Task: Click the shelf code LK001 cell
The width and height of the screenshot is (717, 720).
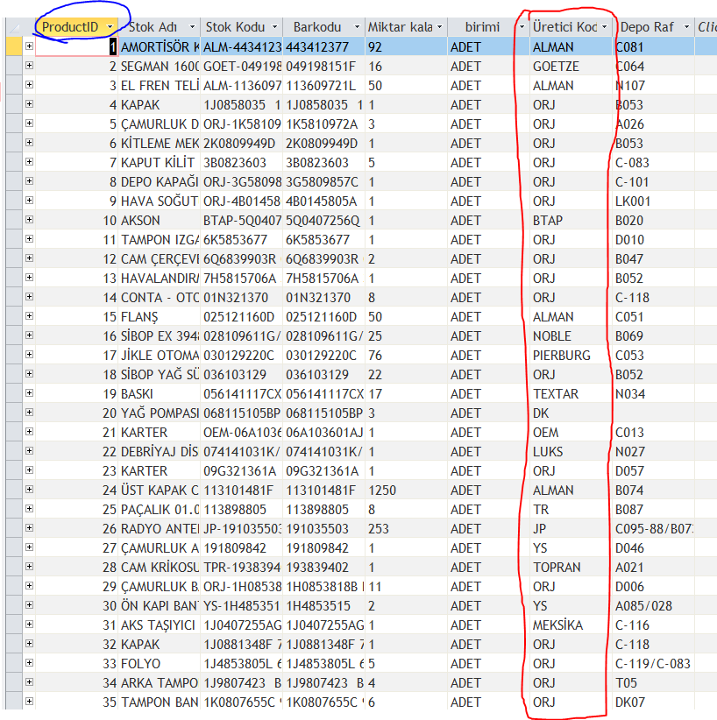Action: point(653,201)
